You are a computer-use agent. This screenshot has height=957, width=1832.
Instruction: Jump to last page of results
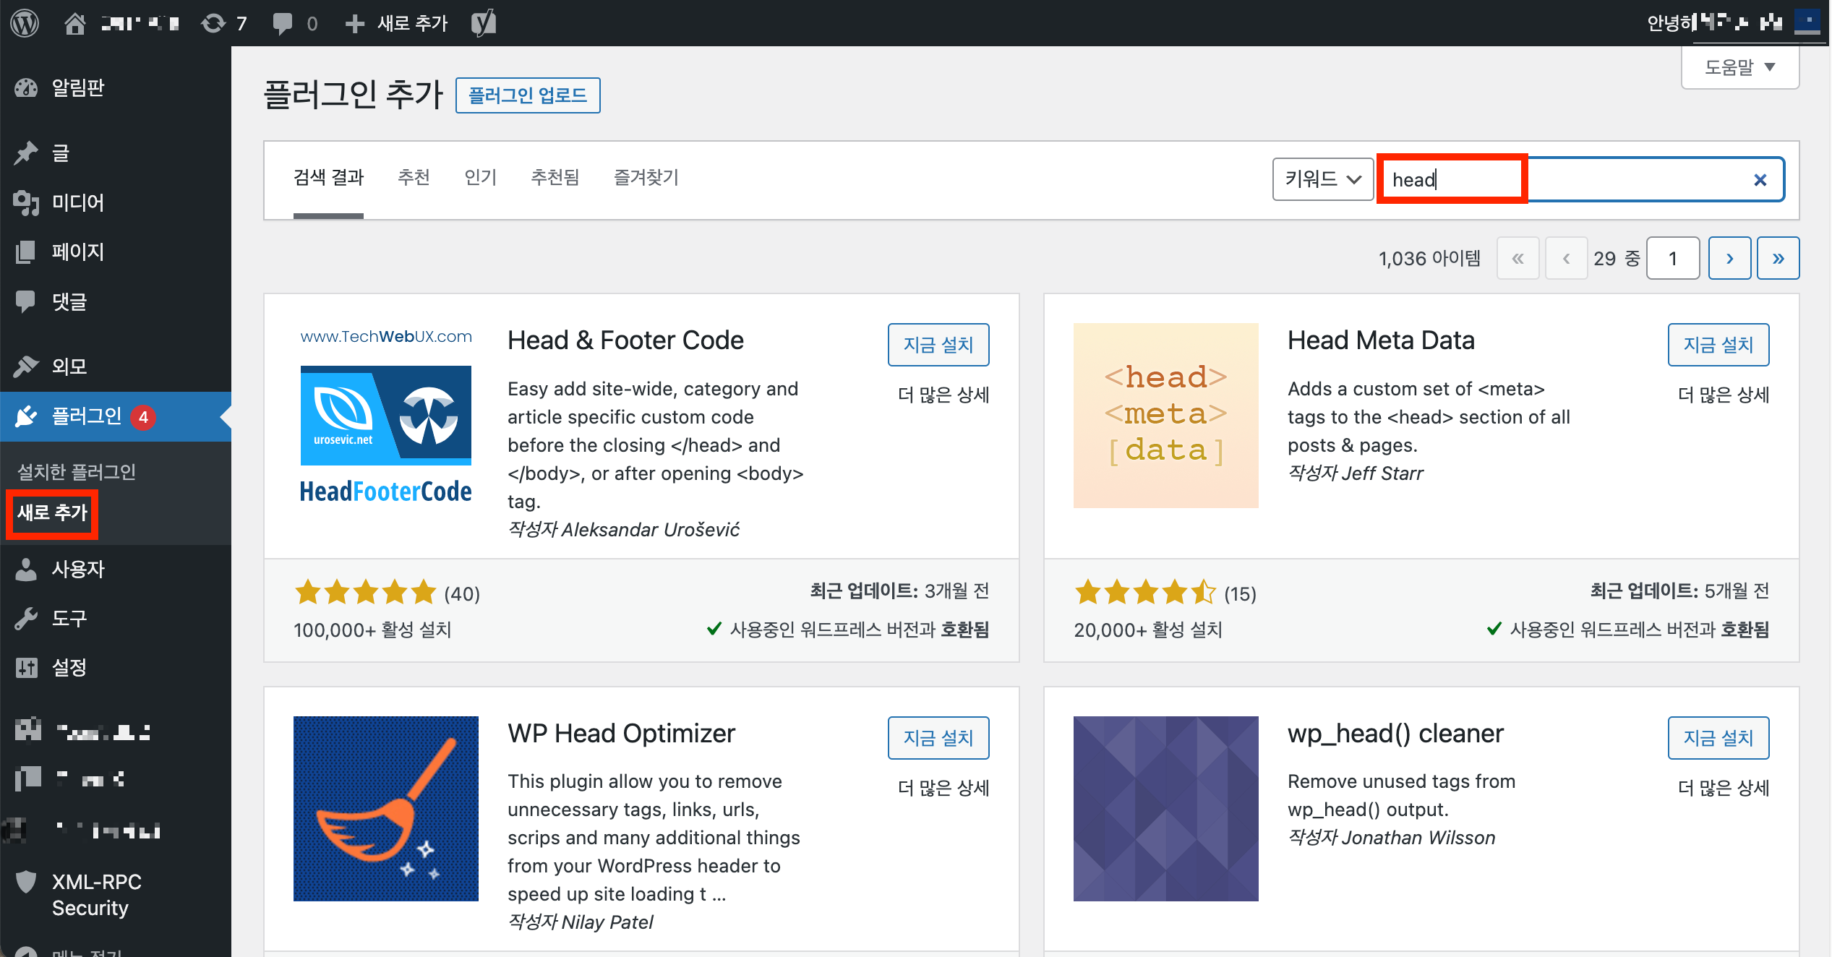[1778, 258]
